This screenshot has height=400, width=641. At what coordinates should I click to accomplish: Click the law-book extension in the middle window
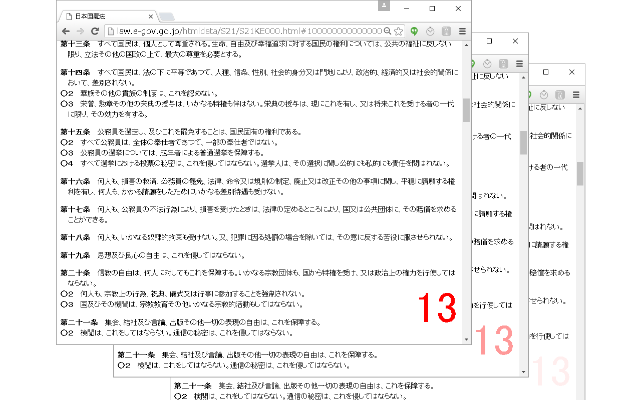pyautogui.click(x=503, y=63)
